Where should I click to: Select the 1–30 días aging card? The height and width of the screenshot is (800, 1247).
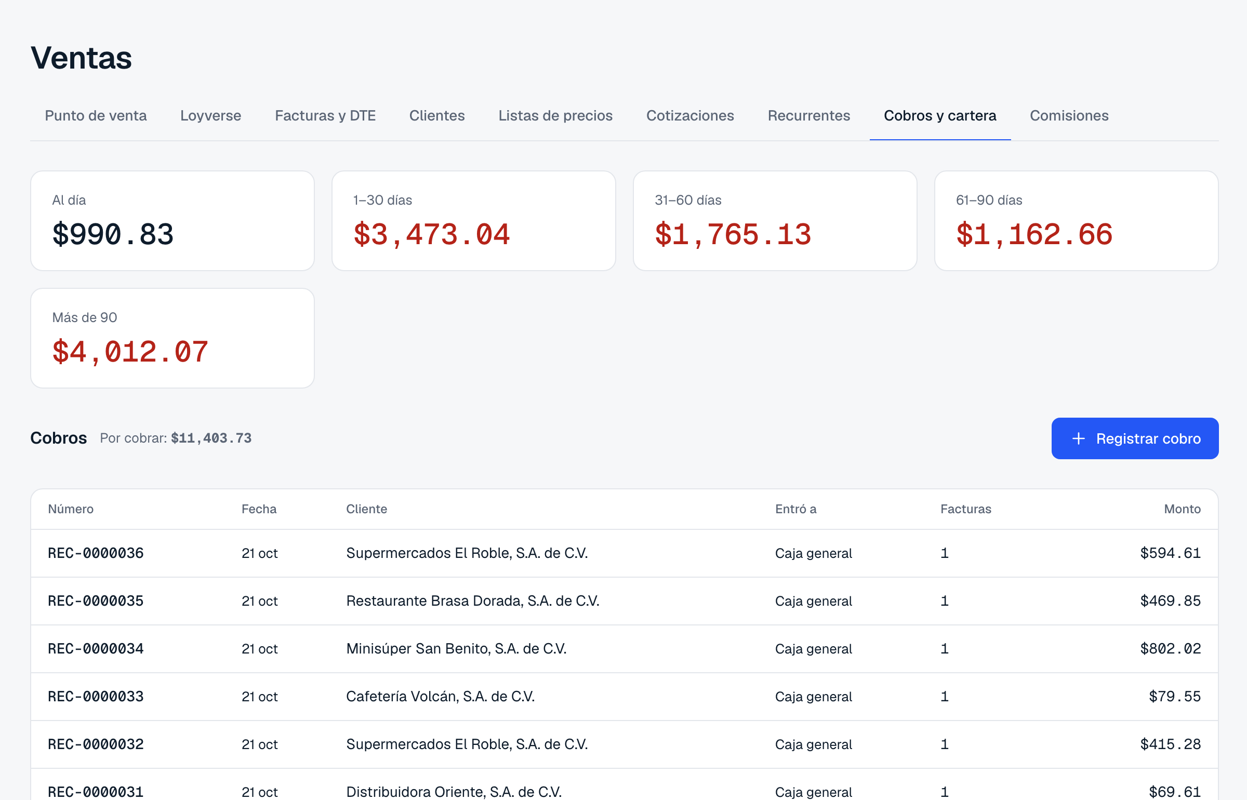[x=474, y=221]
